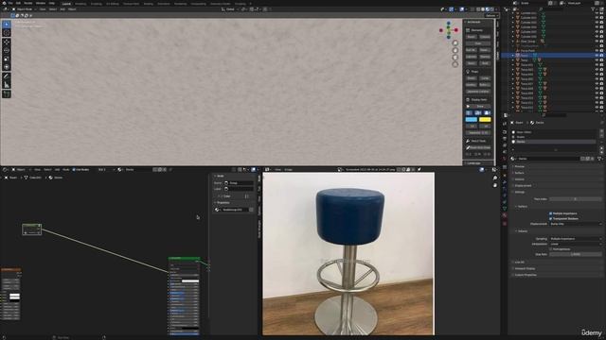Click the image editor zoom icon
606x340 pixels.
495,178
